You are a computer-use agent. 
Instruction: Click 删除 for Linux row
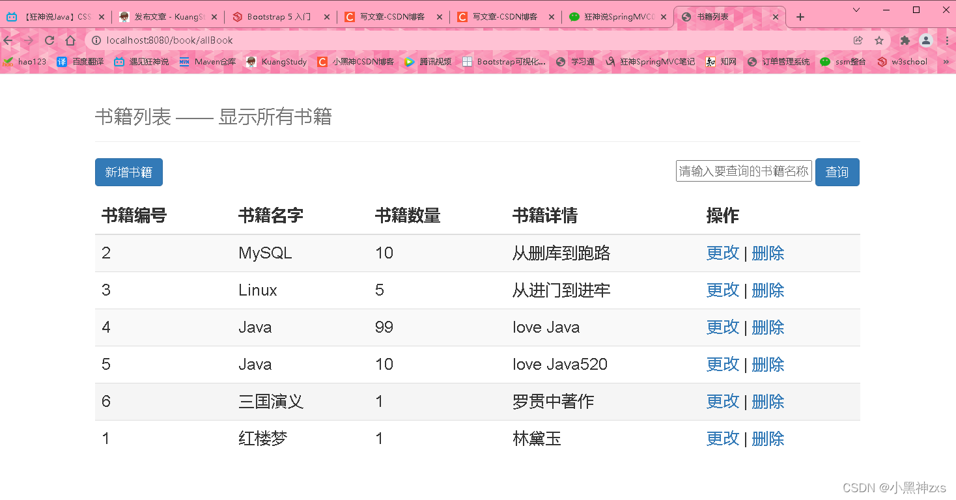click(768, 290)
